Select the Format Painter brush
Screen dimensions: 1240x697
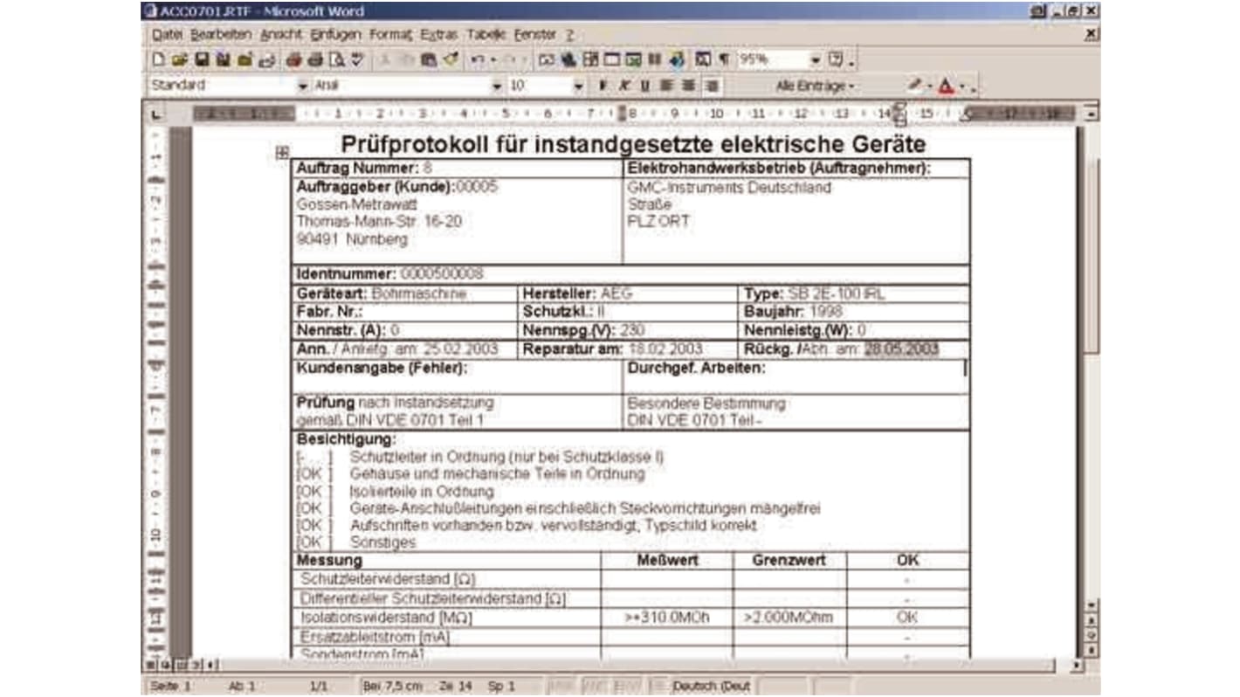pyautogui.click(x=450, y=59)
